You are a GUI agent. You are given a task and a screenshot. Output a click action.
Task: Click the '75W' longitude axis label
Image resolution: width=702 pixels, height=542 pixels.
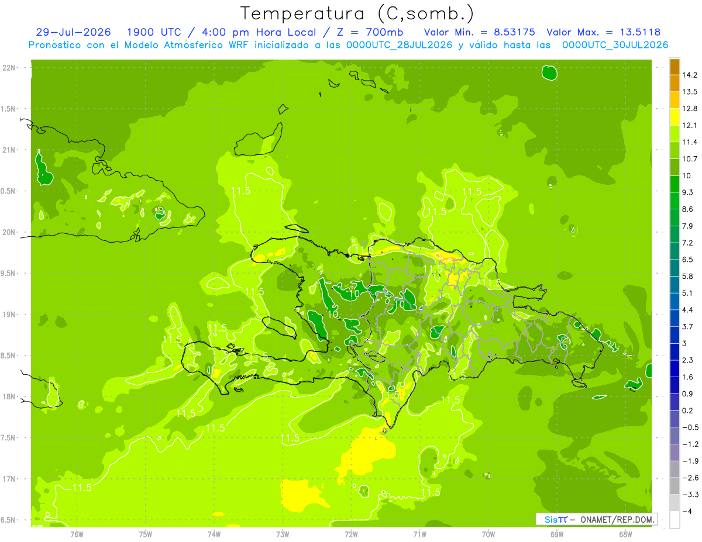pyautogui.click(x=146, y=534)
